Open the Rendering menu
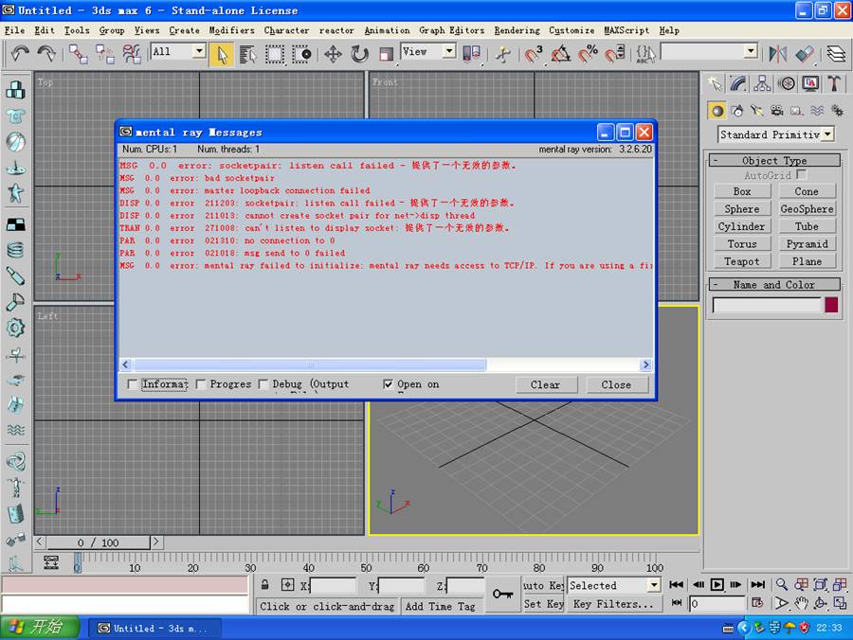Viewport: 853px width, 640px height. tap(517, 30)
